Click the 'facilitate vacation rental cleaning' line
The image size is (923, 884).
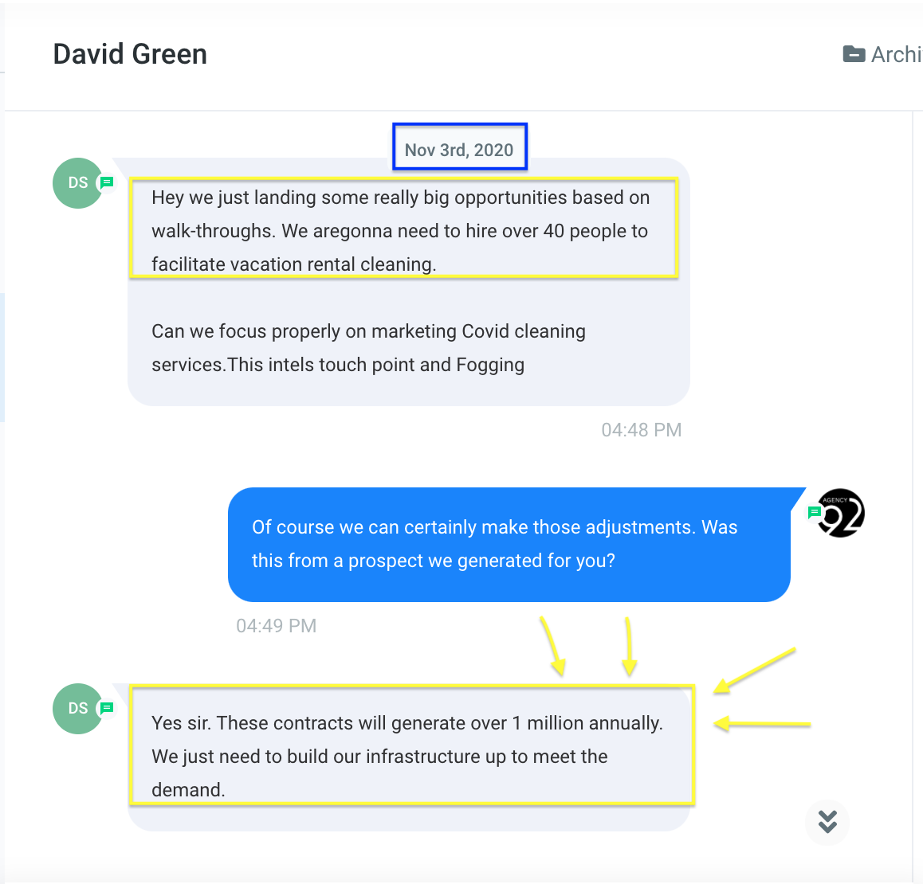click(x=294, y=264)
